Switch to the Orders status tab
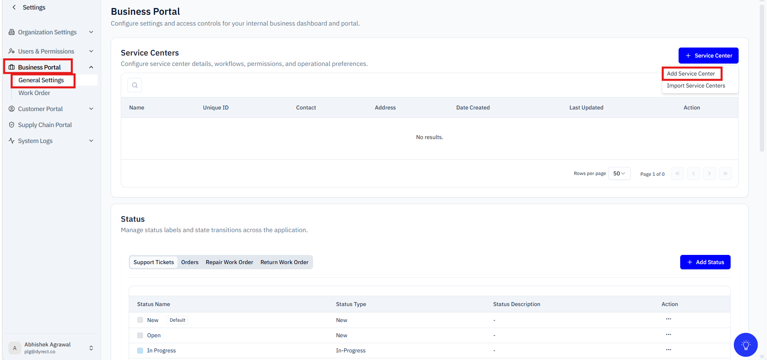 tap(190, 262)
